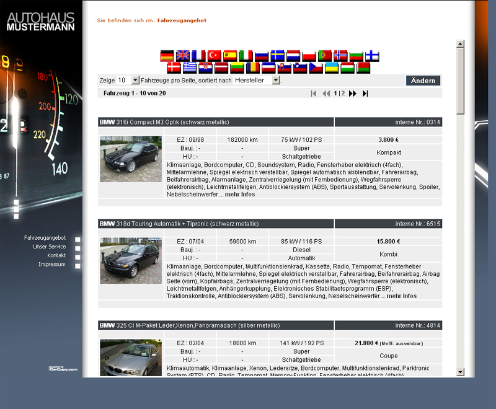496x409 pixels.
Task: Select the Croatian flag language
Action: tap(205, 68)
